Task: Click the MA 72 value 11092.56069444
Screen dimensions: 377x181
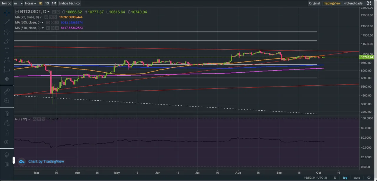Action: 71,17
